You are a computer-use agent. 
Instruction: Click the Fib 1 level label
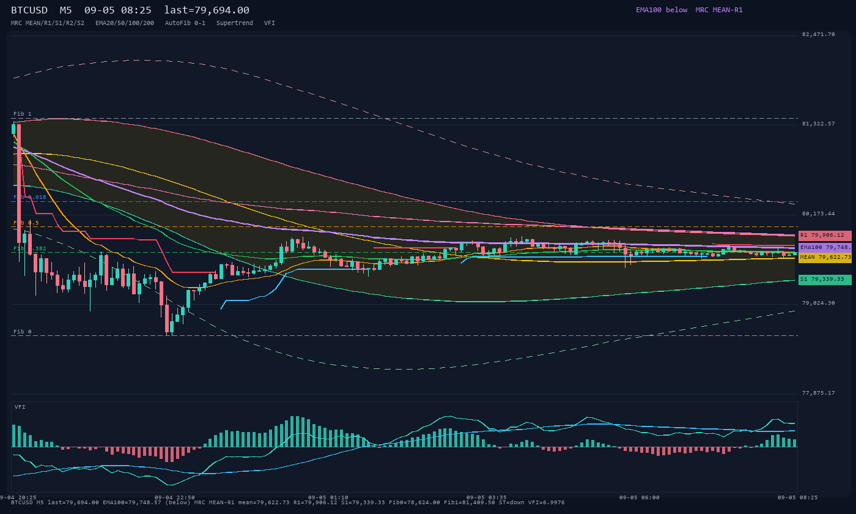click(23, 114)
